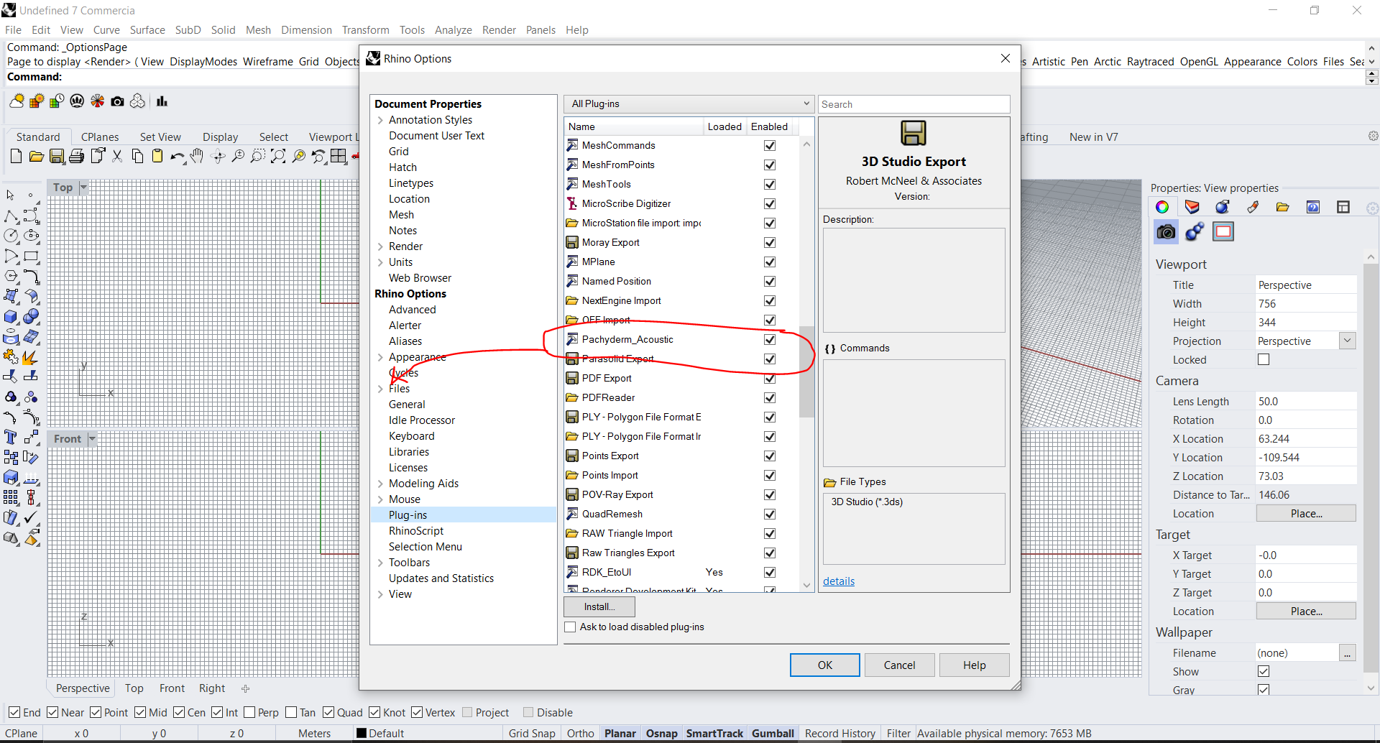Click the details link

pos(839,581)
